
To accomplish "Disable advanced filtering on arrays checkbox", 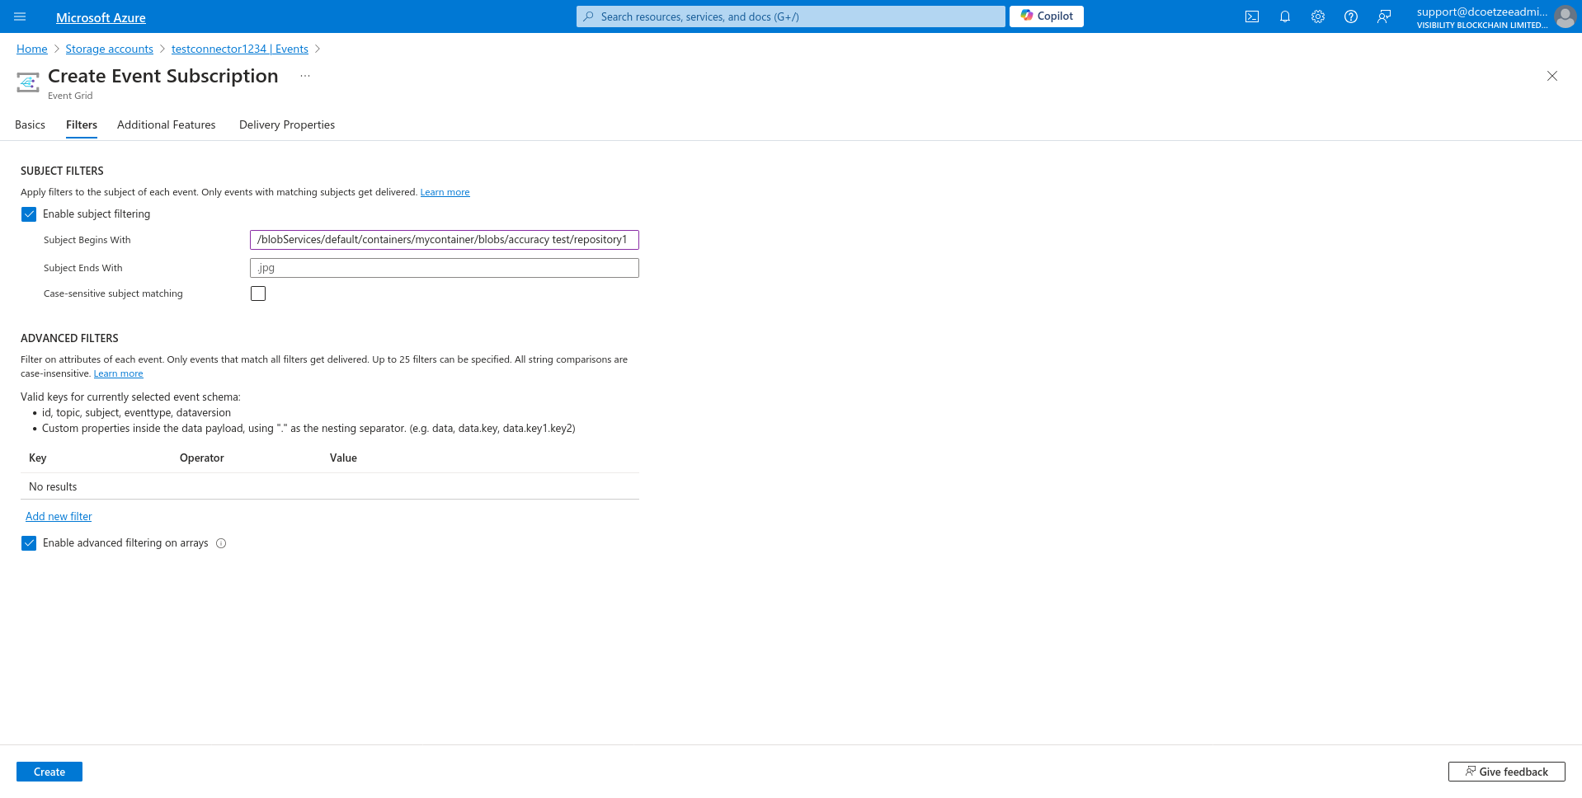I will click(29, 543).
